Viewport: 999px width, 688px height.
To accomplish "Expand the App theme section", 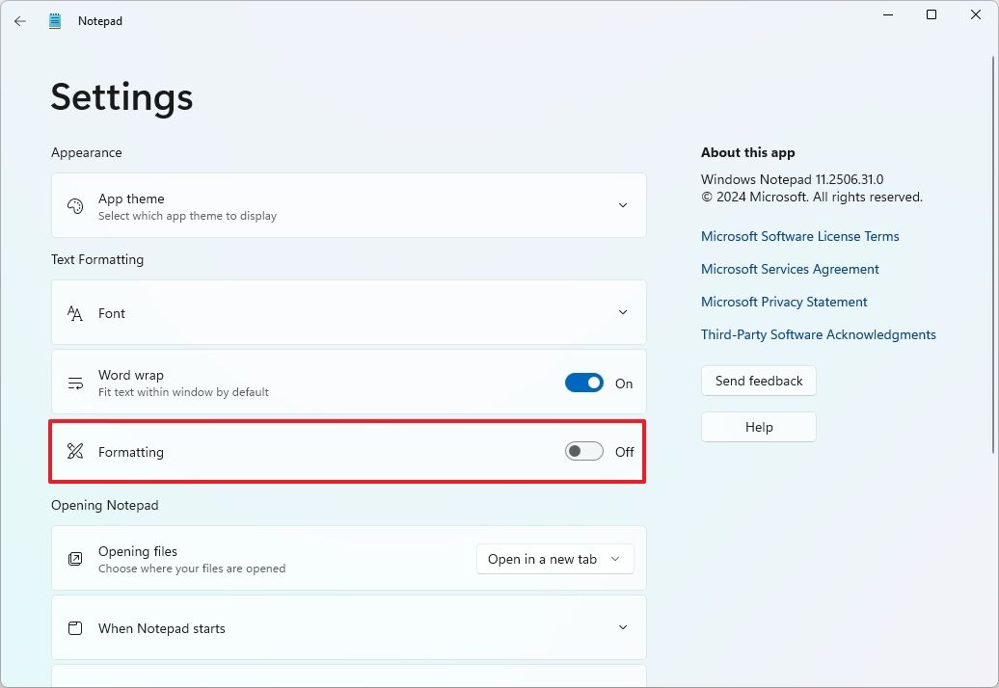I will click(623, 205).
